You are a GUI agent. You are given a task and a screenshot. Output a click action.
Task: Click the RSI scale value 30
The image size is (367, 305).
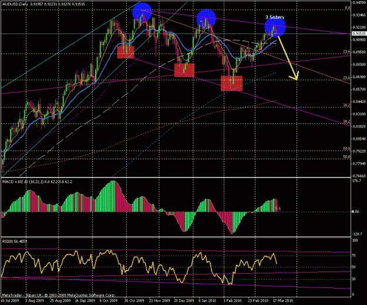pos(354,279)
